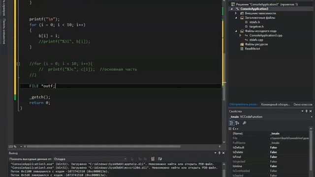
Task: Click the categorized view icon in Properties
Action: 231,123
